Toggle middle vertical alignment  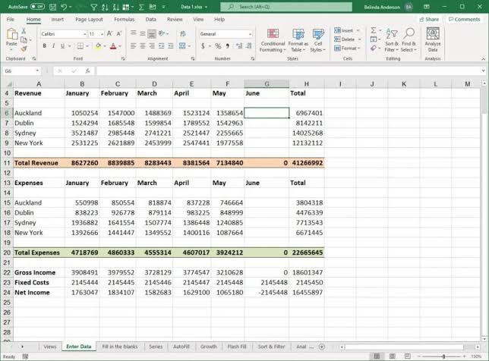143,33
